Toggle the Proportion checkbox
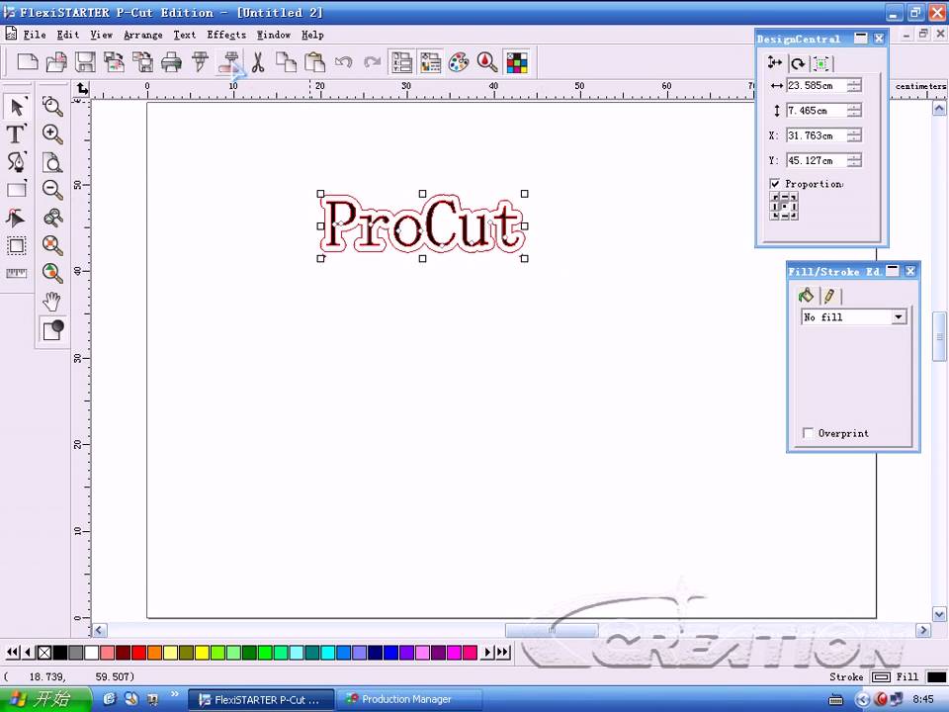The width and height of the screenshot is (949, 712). tap(775, 184)
